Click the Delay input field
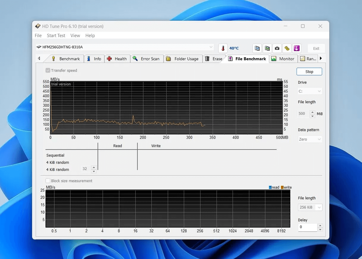Image resolution: width=362 pixels, height=259 pixels. point(308,228)
